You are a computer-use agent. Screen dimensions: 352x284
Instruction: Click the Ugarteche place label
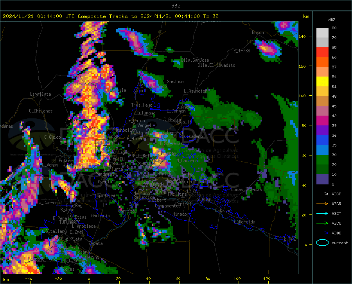(106, 196)
